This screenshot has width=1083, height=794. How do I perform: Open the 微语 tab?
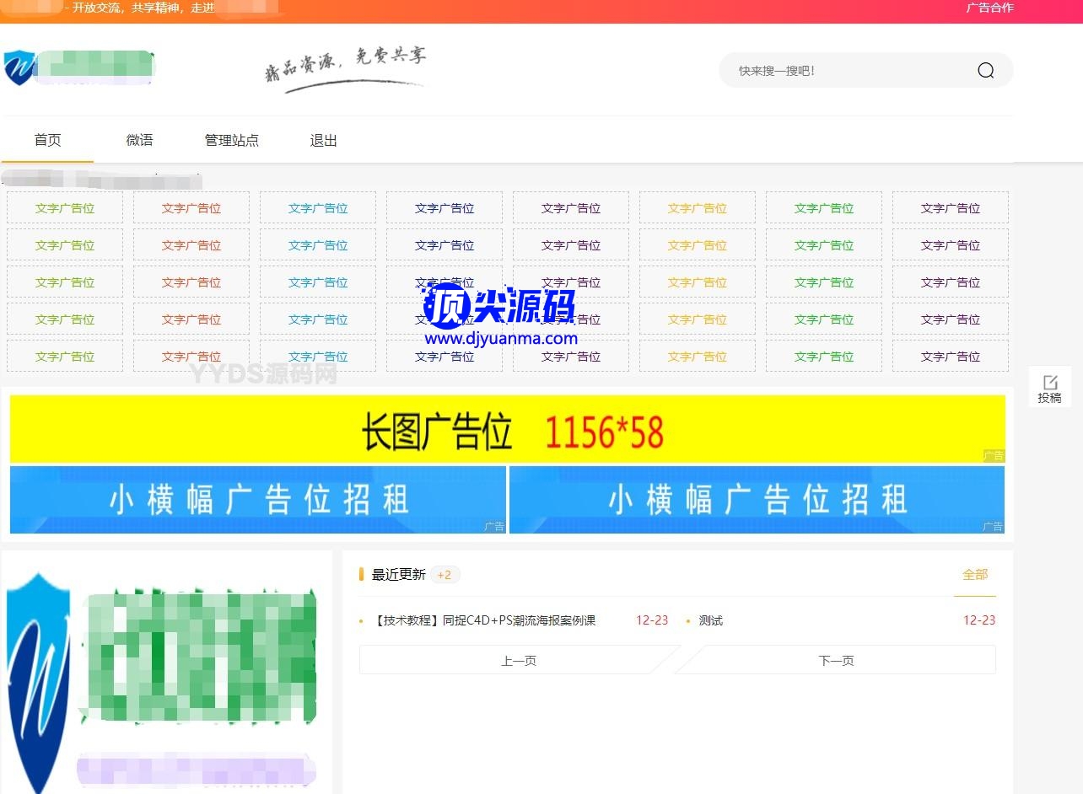[x=139, y=141]
